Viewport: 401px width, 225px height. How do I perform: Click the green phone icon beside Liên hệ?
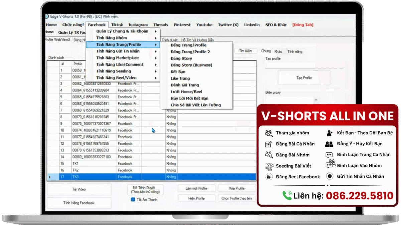pyautogui.click(x=287, y=195)
